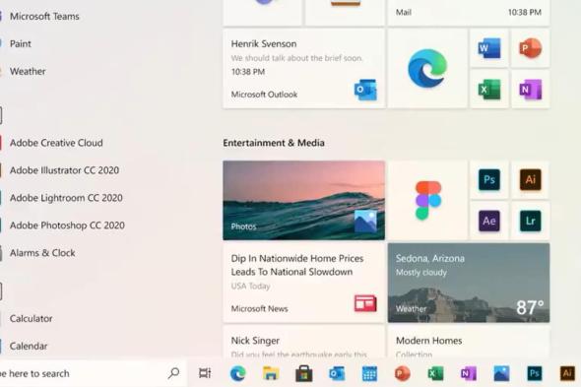Launch Word from the Office tile group

tap(489, 48)
